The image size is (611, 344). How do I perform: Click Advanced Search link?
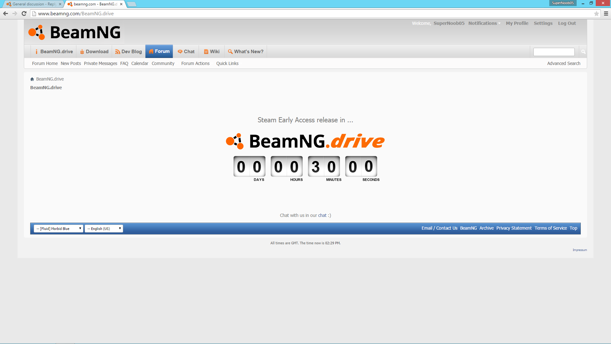point(564,63)
